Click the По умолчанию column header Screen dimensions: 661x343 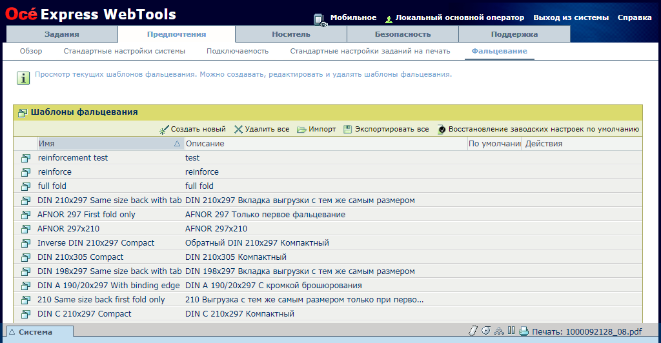point(494,144)
